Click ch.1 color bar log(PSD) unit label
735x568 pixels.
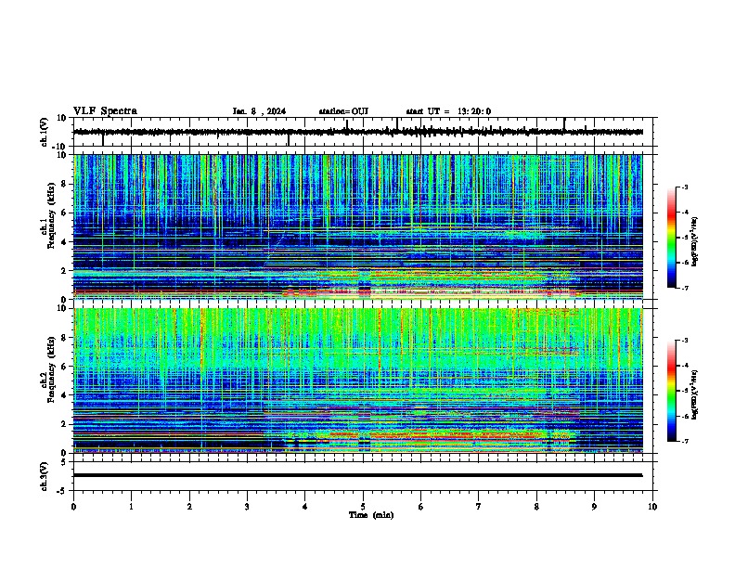tap(695, 242)
